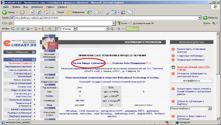Go to the browser Home page icon

(46, 12)
